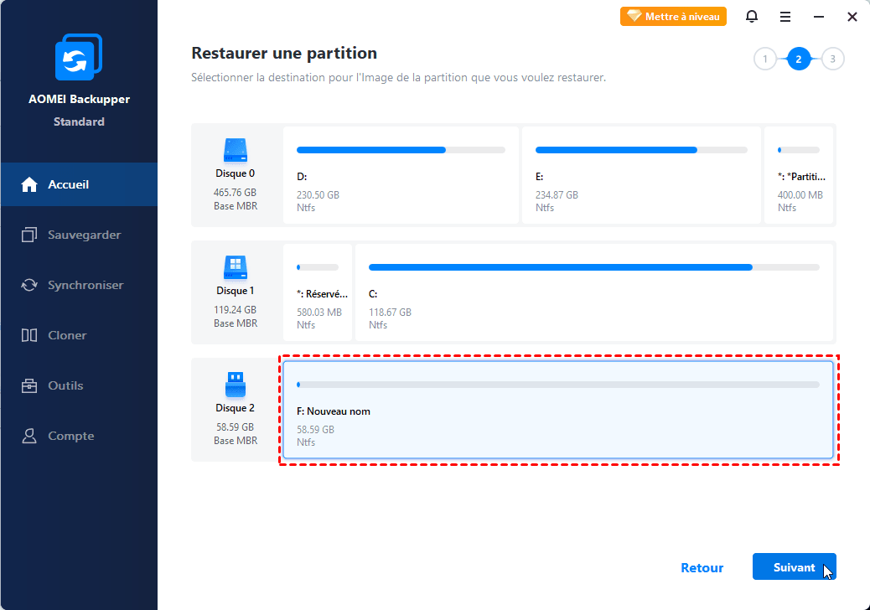Go to the Synchroniser section
Image resolution: width=870 pixels, height=610 pixels.
(79, 285)
